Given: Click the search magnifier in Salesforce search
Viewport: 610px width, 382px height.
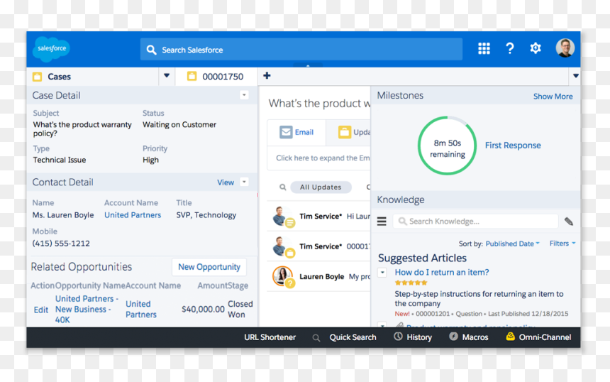Looking at the screenshot, I should tap(151, 50).
